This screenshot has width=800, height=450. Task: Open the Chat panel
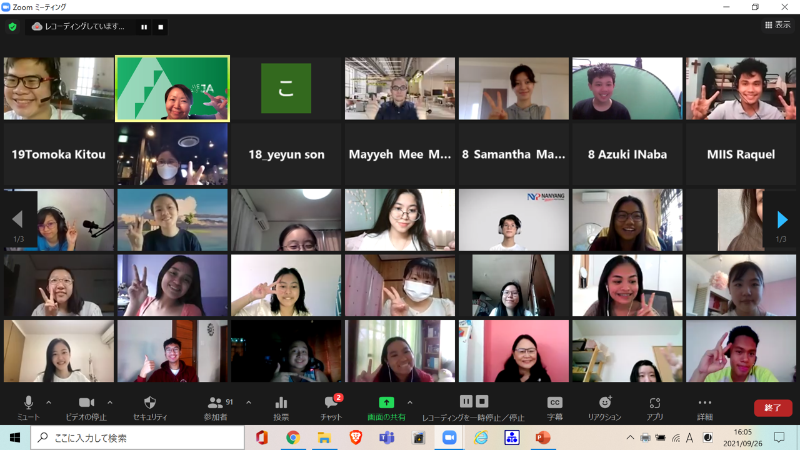point(331,407)
